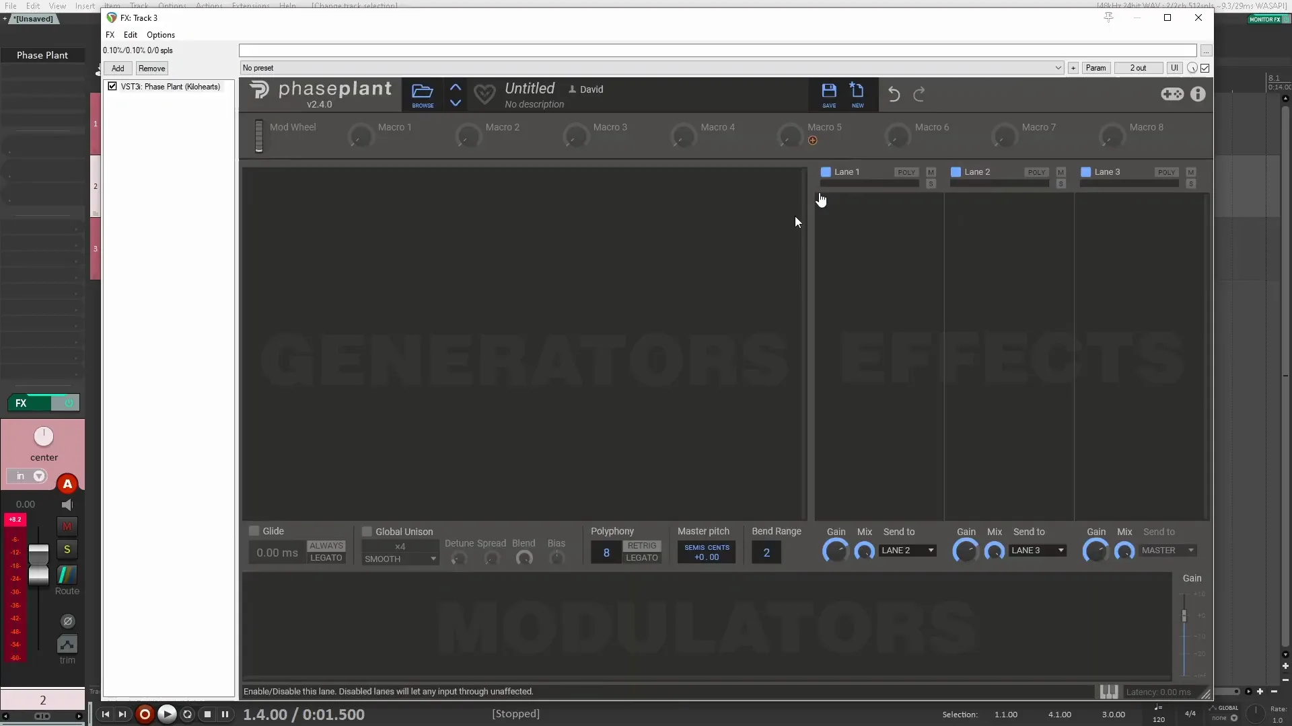Toggle the on-screen keyboard icon
The image size is (1292, 726).
pos(1109,692)
